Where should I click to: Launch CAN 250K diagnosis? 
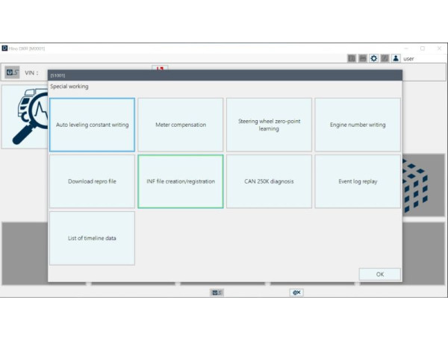point(269,181)
